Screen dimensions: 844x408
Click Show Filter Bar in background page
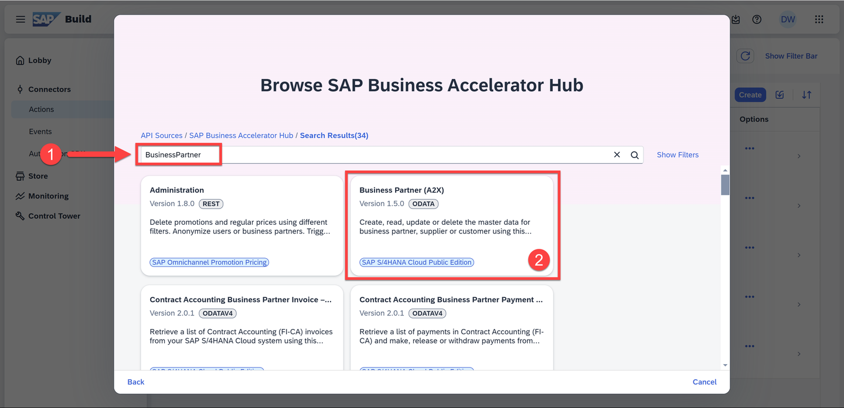(791, 56)
